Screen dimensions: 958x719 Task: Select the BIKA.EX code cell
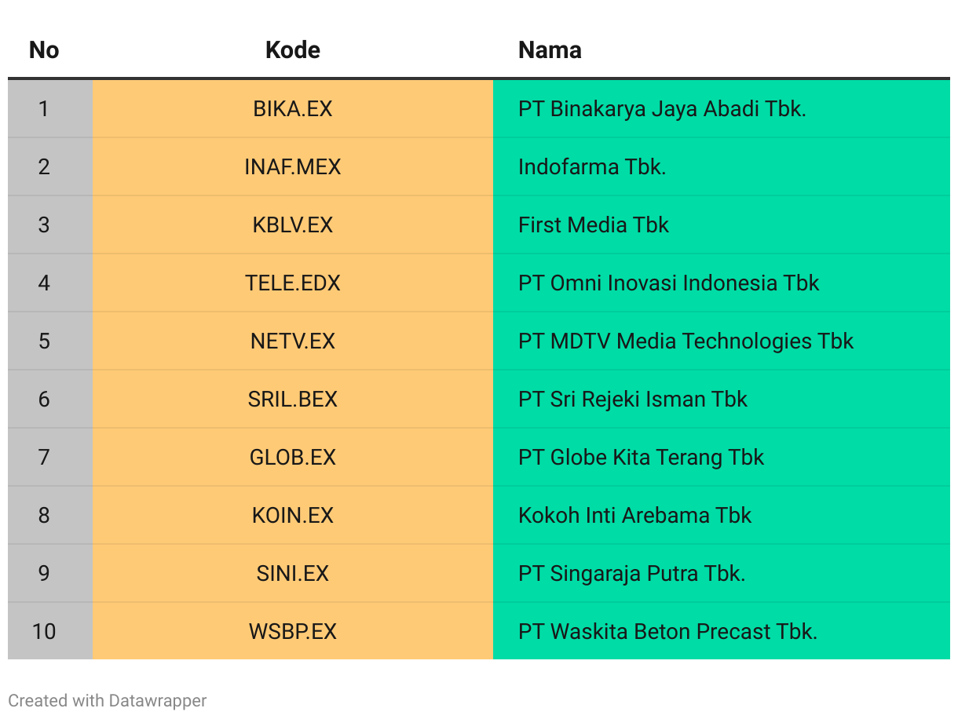click(x=293, y=108)
